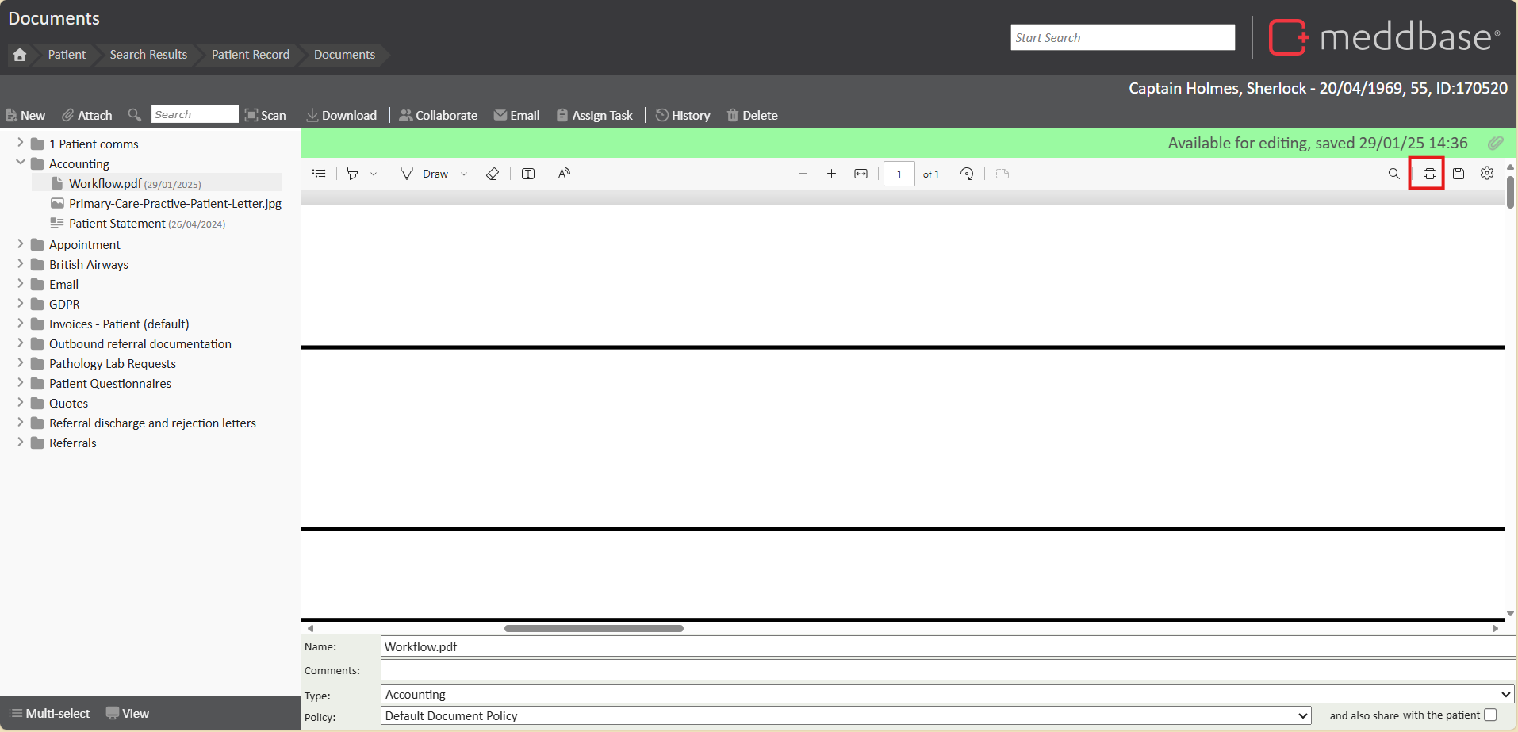
Task: Select the eraser tool
Action: 493,174
